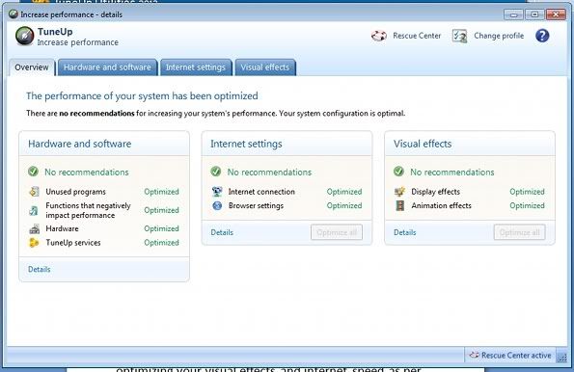Click Optimized status next to TuneUp services
The width and height of the screenshot is (574, 372).
click(161, 243)
